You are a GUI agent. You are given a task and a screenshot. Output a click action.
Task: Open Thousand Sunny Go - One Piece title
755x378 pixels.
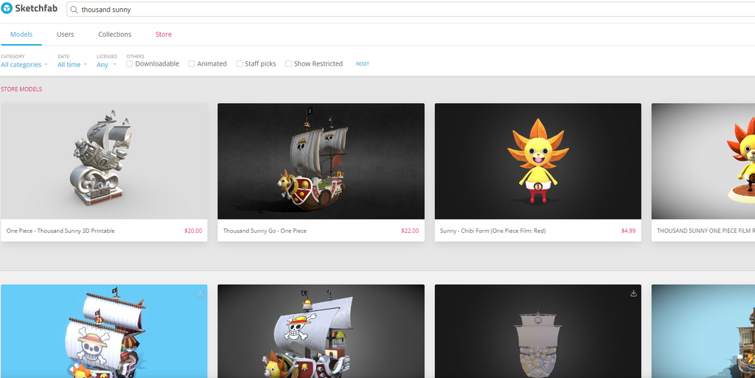click(265, 231)
